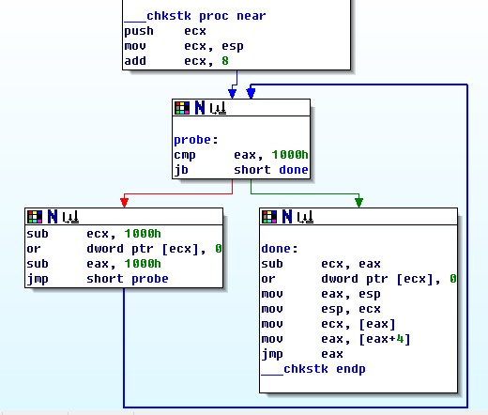Click the color palette icon on probe block

tap(182, 108)
